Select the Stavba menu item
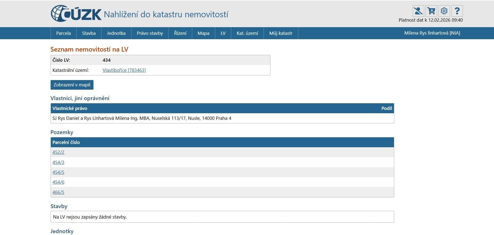The image size is (494, 235). (89, 33)
